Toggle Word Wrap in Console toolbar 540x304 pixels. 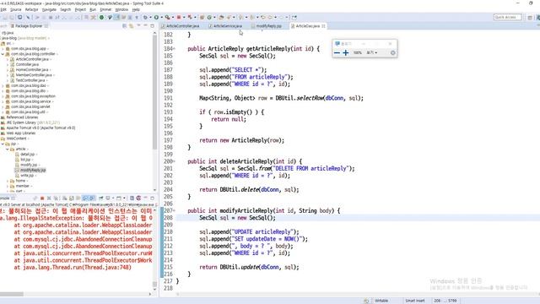[78, 198]
